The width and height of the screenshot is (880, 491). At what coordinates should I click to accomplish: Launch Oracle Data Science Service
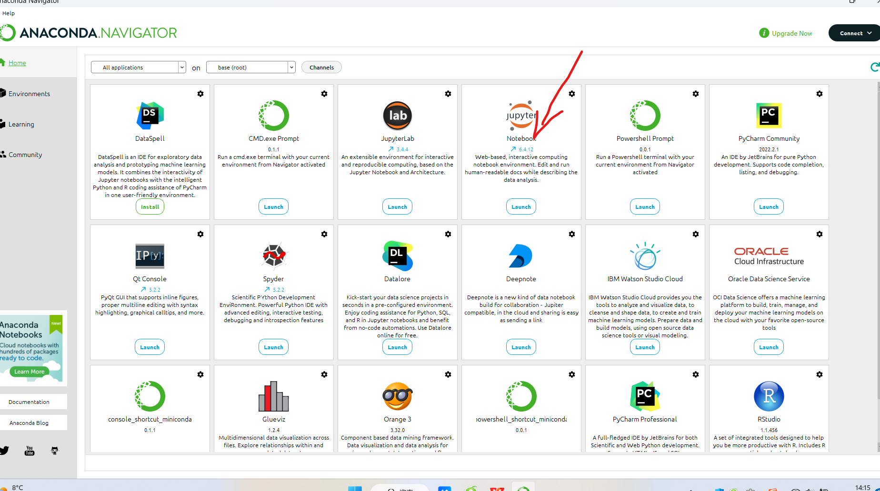pyautogui.click(x=769, y=347)
